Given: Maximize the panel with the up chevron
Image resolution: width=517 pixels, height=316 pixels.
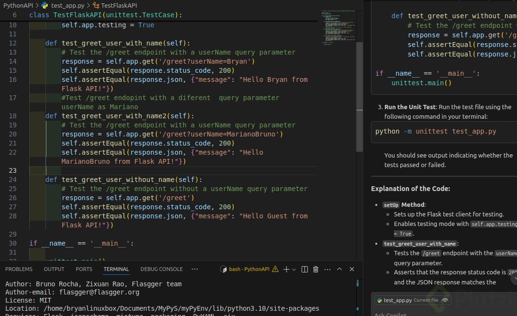Looking at the screenshot, I should (x=339, y=270).
